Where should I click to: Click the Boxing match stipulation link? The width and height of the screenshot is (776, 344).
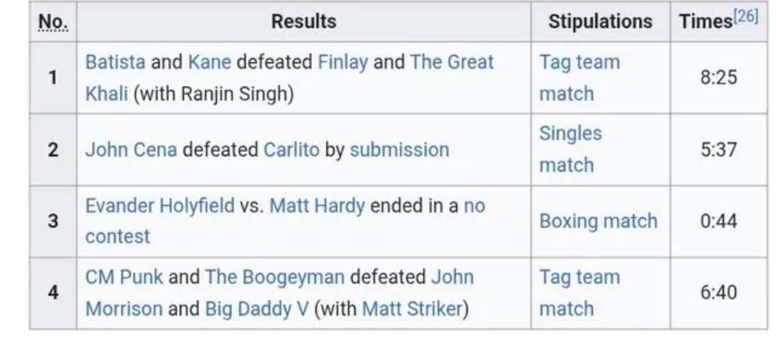pos(599,221)
